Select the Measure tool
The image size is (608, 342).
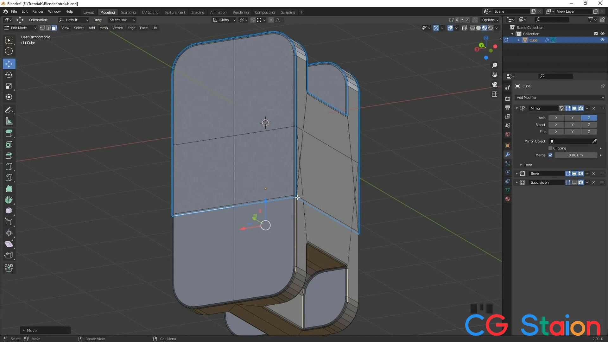(x=9, y=121)
